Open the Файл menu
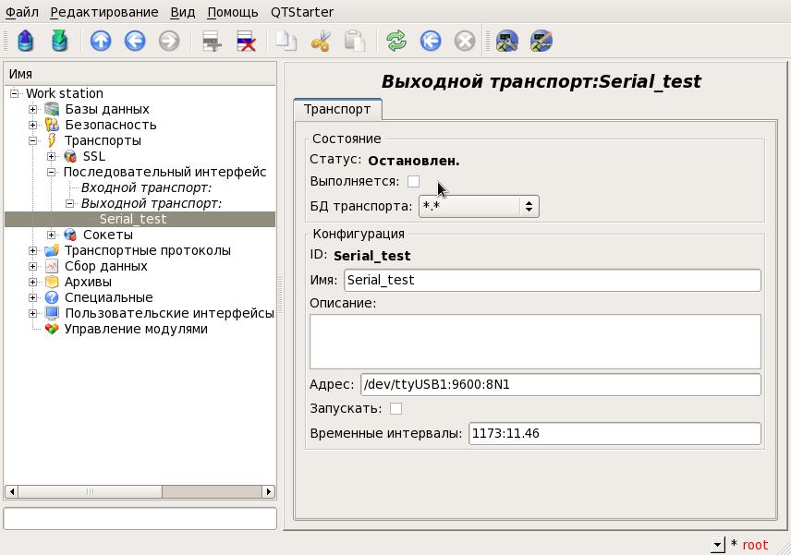791x555 pixels. tap(22, 12)
